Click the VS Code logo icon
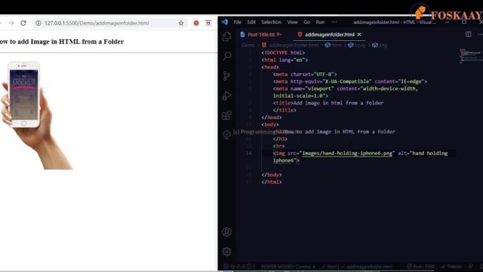Viewport: 483px width, 272px height. pos(225,22)
